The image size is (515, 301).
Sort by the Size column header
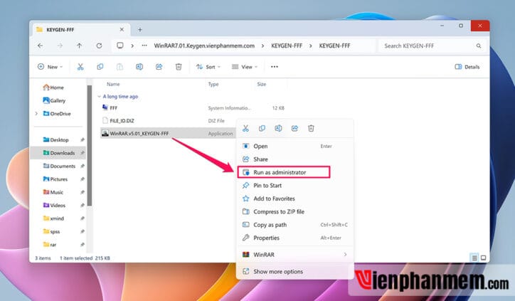tap(262, 84)
